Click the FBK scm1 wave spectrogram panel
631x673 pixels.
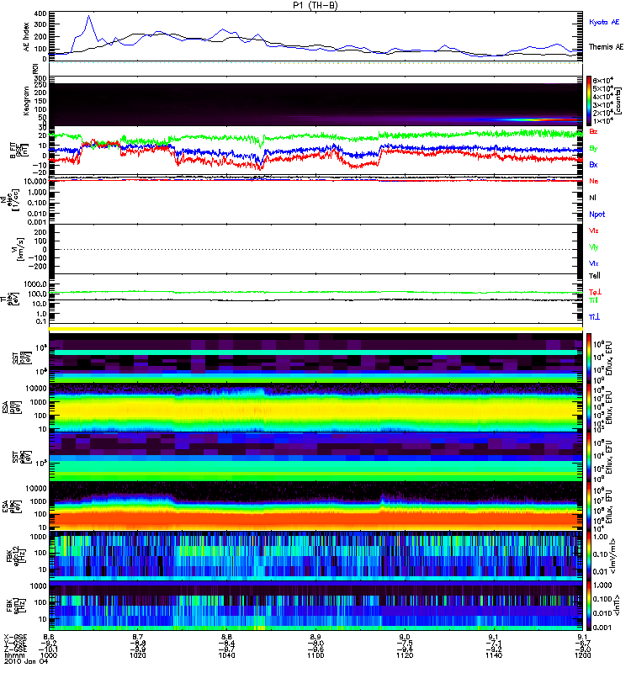(315, 606)
